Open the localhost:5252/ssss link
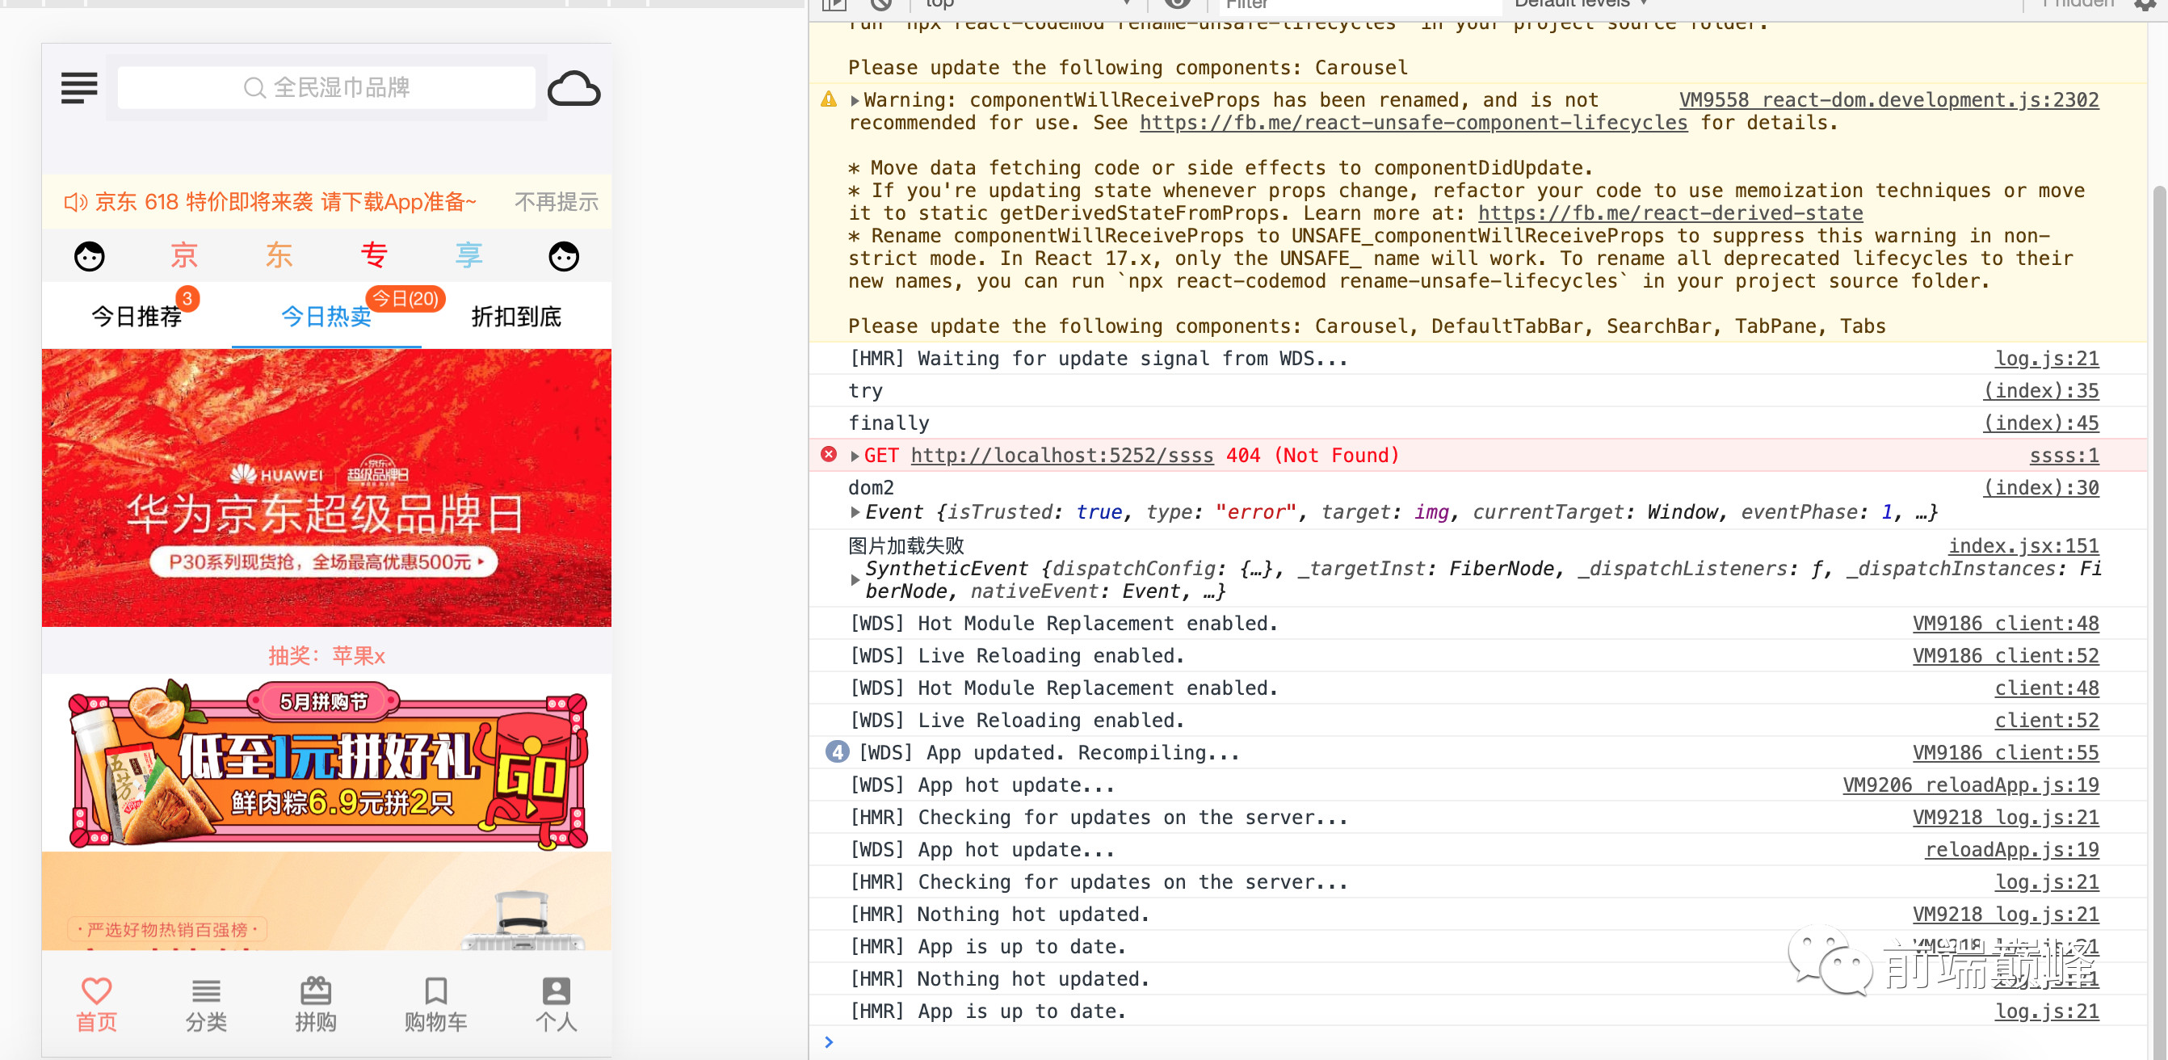 [x=1061, y=456]
